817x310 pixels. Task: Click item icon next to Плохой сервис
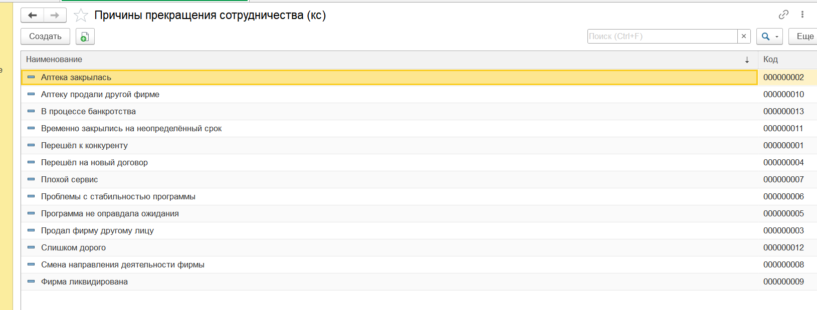pos(31,179)
